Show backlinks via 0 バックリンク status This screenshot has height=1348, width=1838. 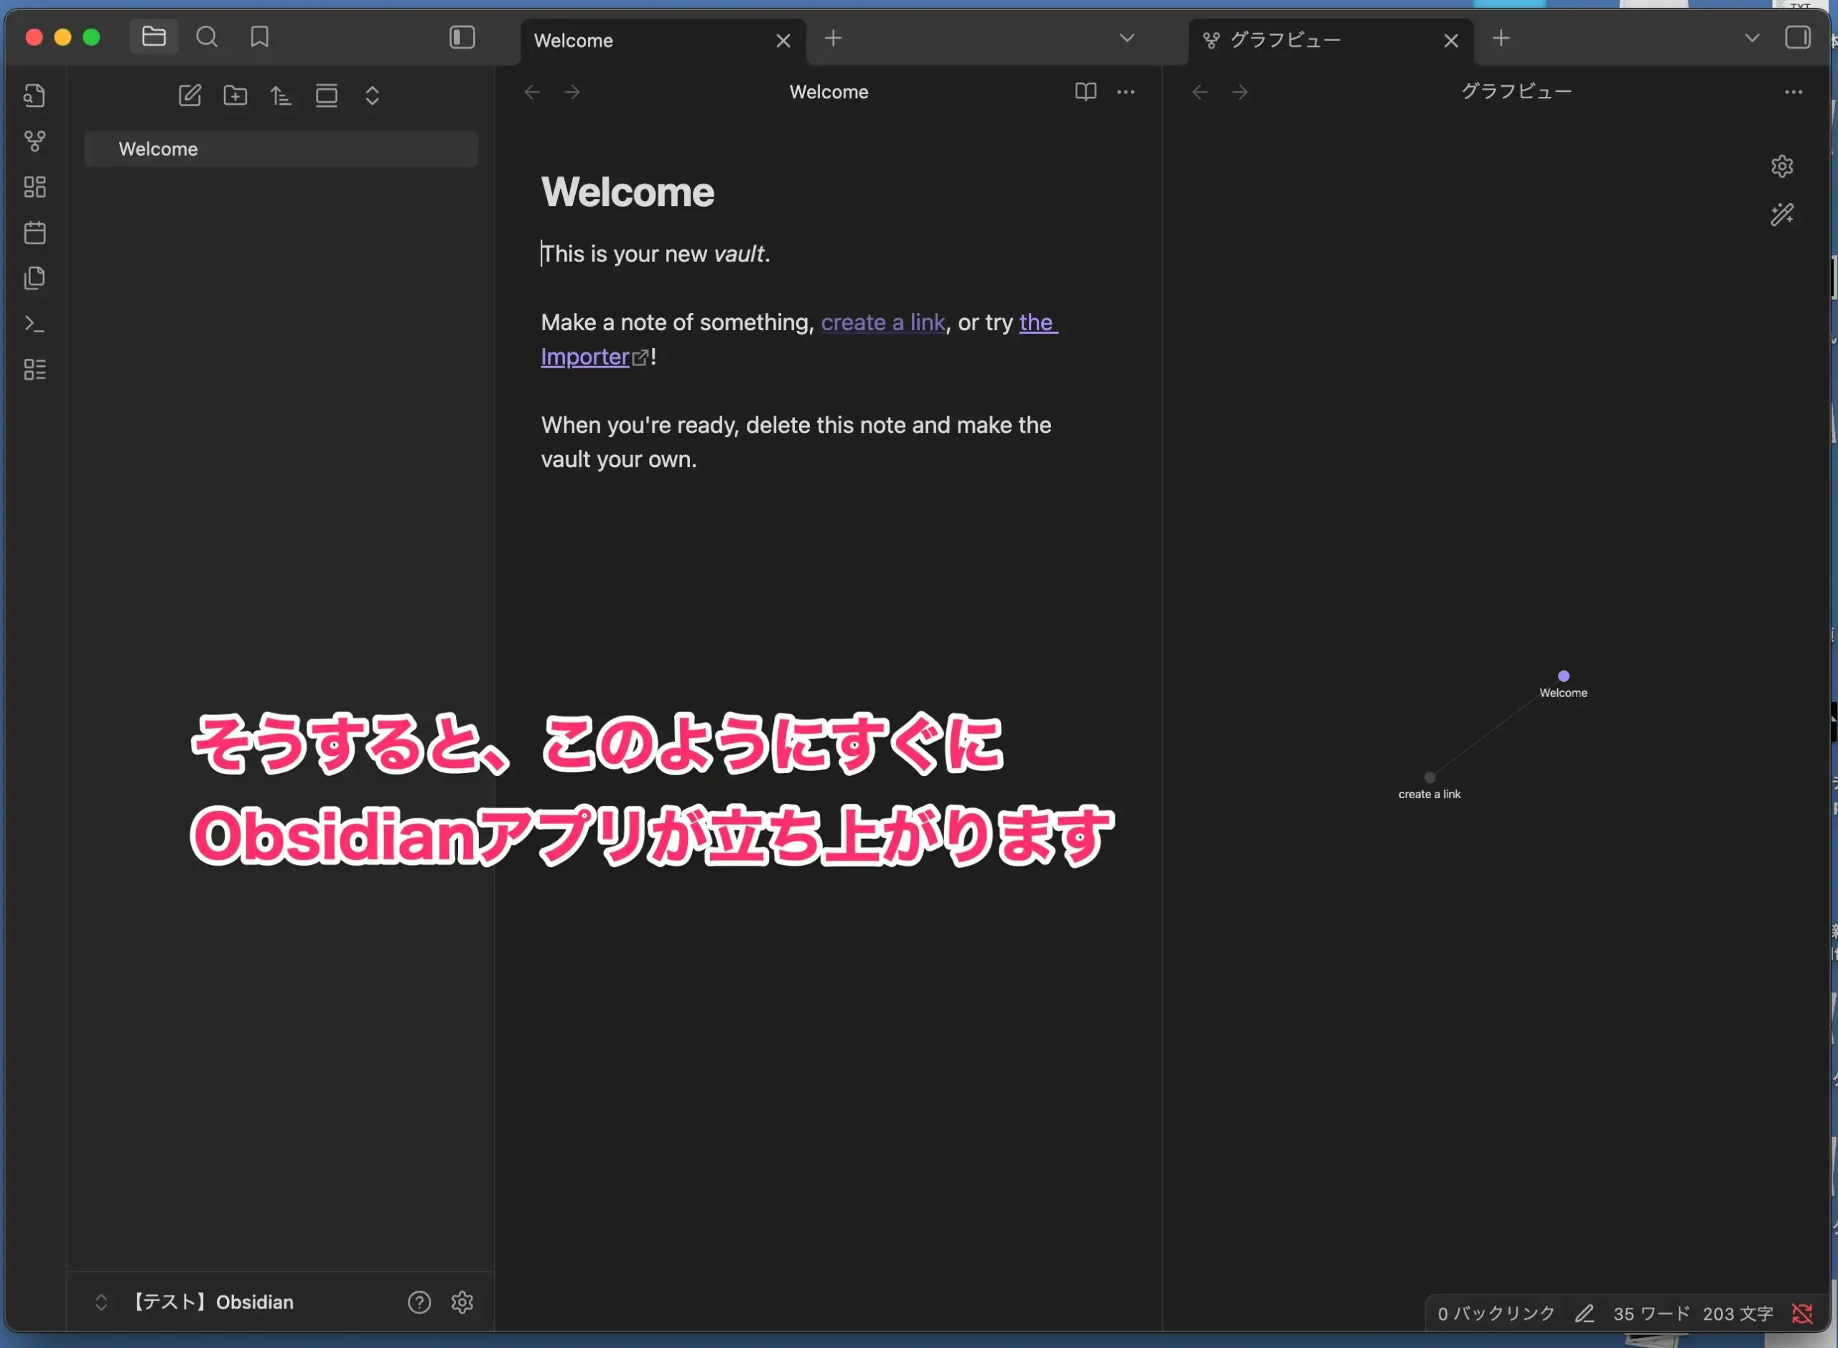(1496, 1313)
